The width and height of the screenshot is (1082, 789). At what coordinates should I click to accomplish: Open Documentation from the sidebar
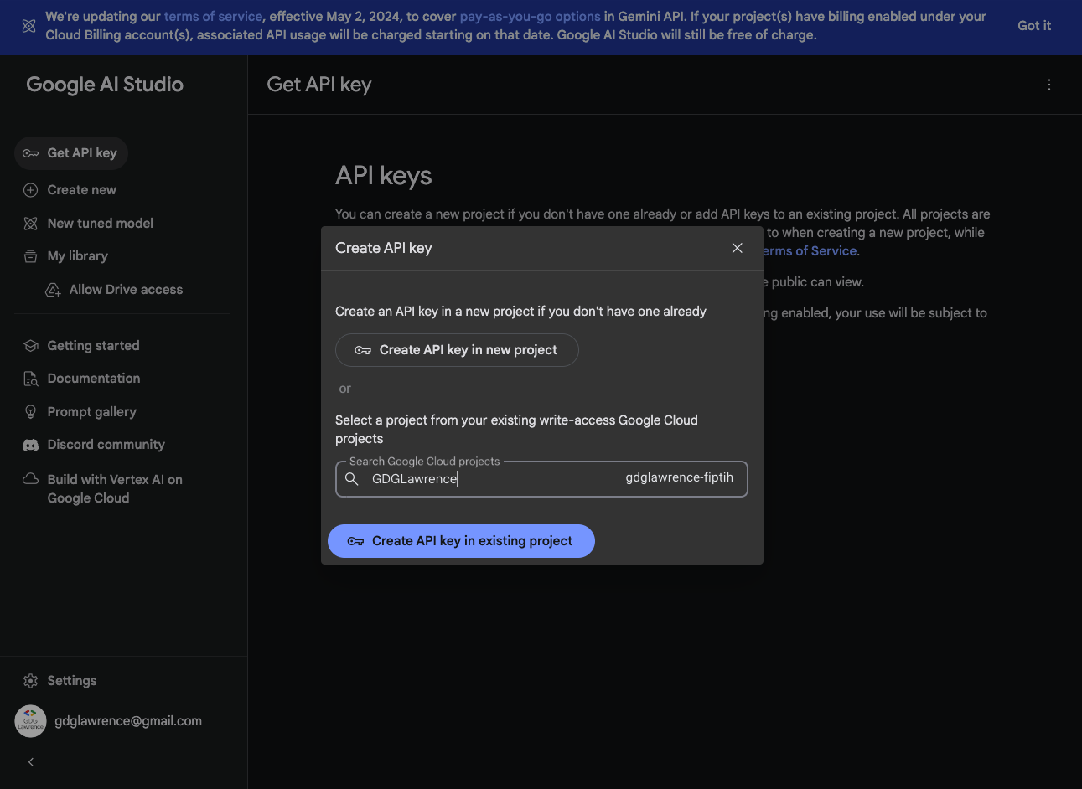click(93, 379)
